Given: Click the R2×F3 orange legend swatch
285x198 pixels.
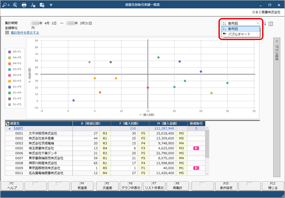Looking at the screenshot, I should pyautogui.click(x=9, y=81).
